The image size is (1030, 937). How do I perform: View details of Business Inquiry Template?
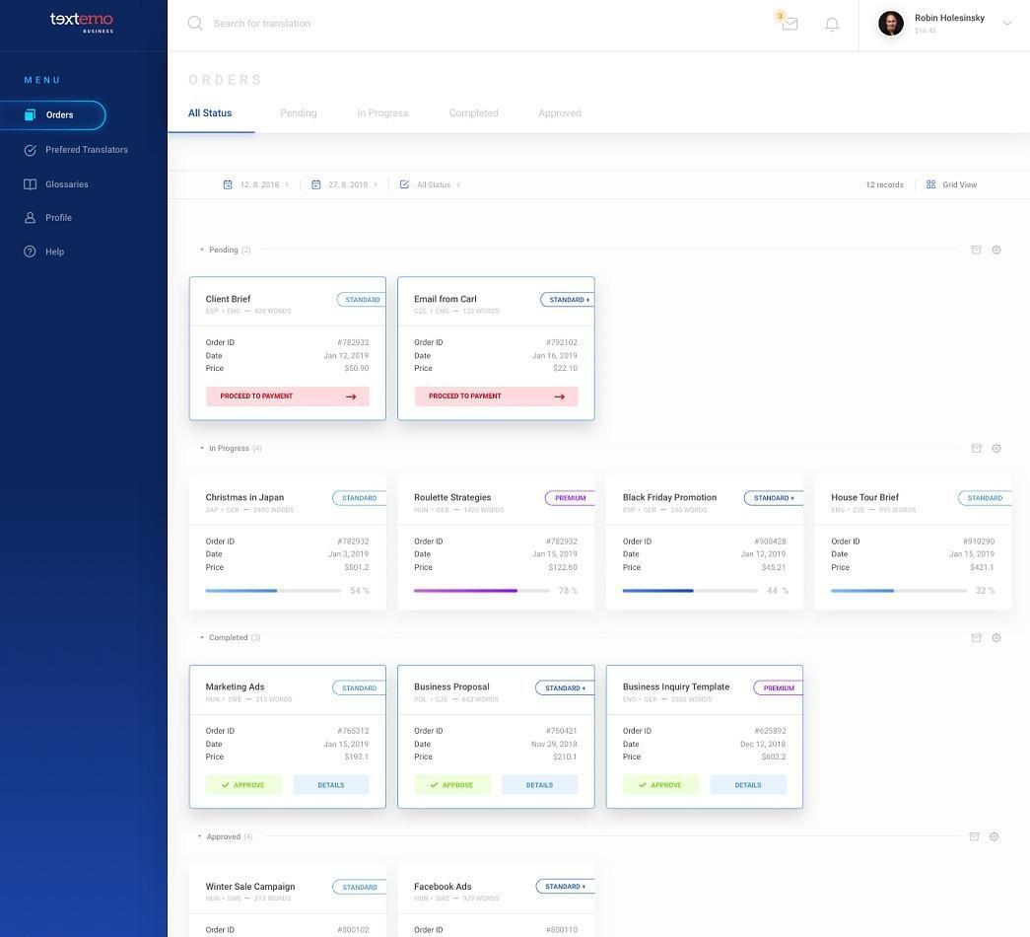(748, 785)
